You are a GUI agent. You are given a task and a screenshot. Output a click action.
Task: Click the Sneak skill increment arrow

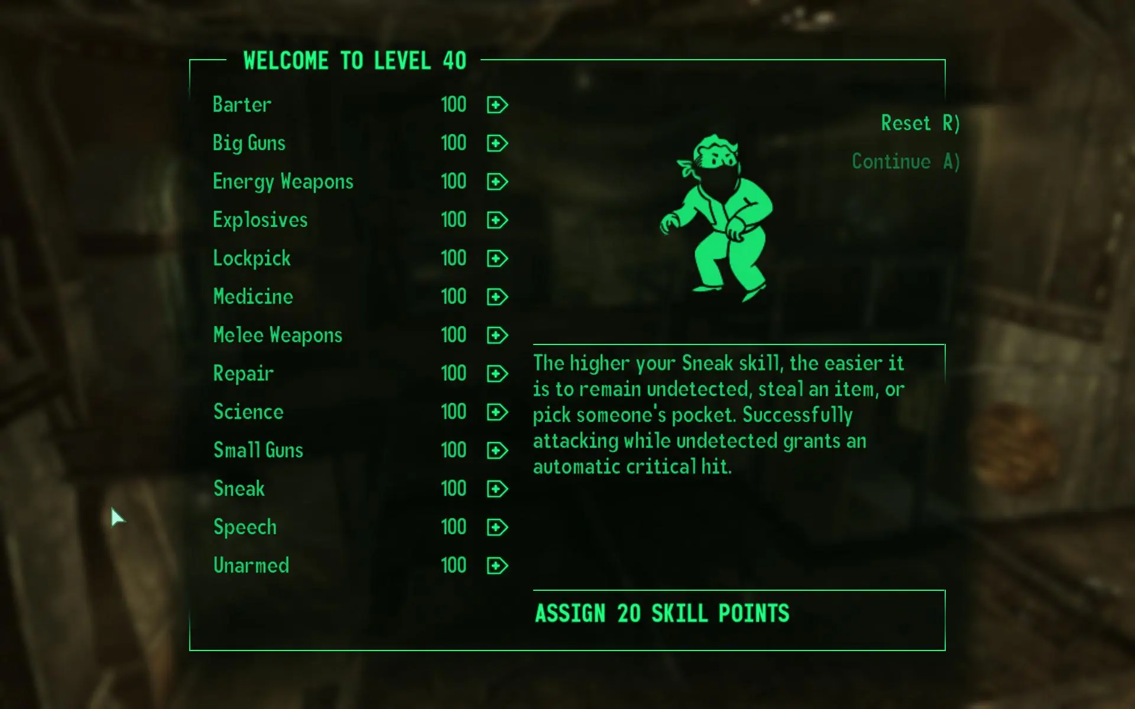(497, 489)
